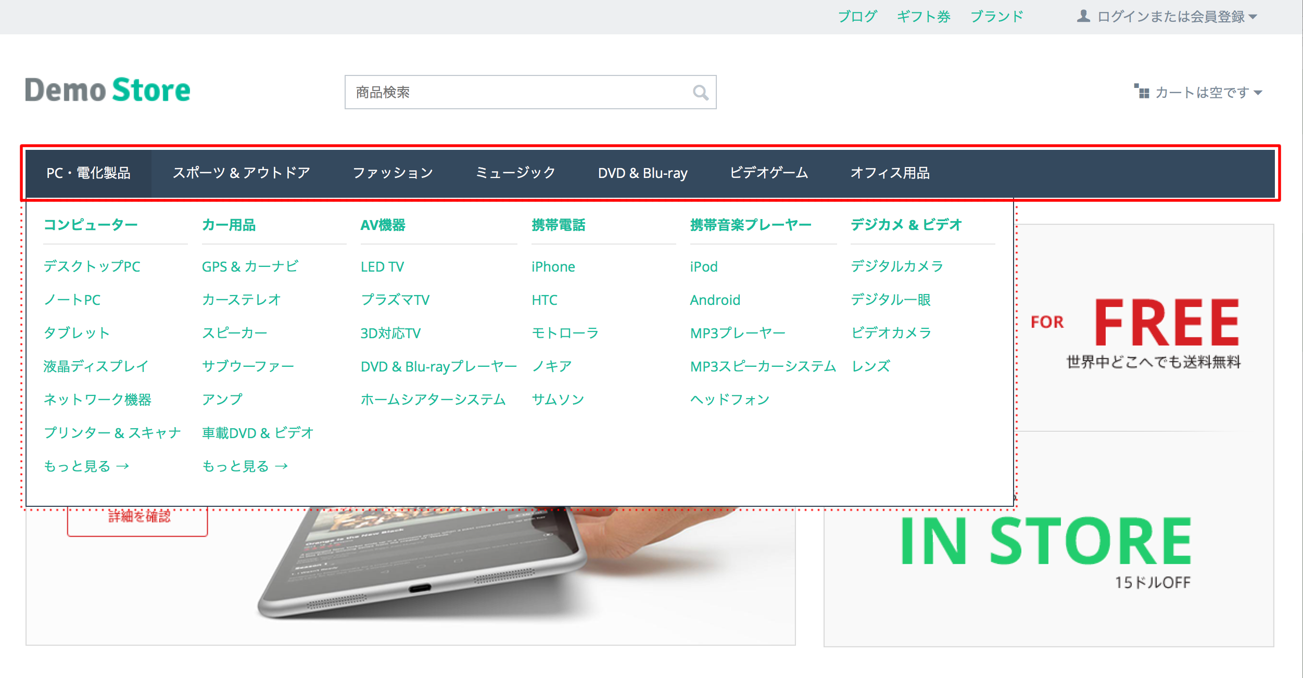Go to MP3プレーヤー
Screen dimensions: 1303x678
(x=738, y=334)
